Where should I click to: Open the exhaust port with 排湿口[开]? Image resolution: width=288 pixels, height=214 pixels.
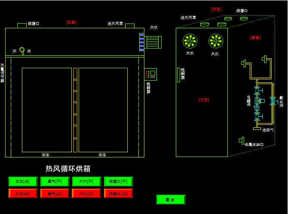(x=118, y=182)
